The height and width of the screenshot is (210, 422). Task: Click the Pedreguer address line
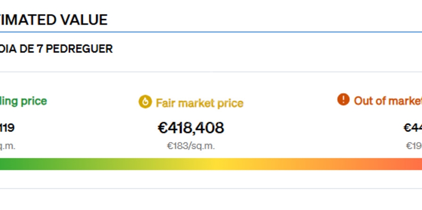click(56, 49)
